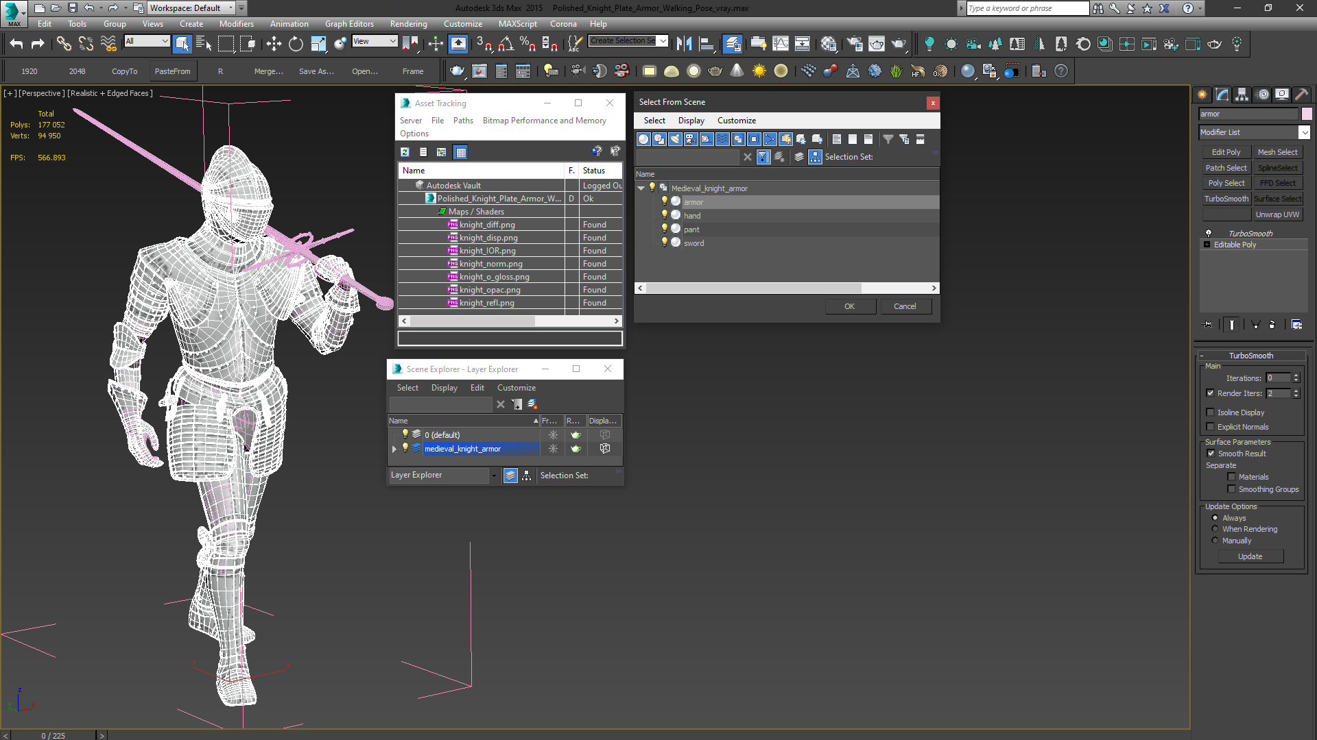Screen dimensions: 1317x740
Task: Check Separate by Materials checkbox
Action: click(x=1232, y=477)
